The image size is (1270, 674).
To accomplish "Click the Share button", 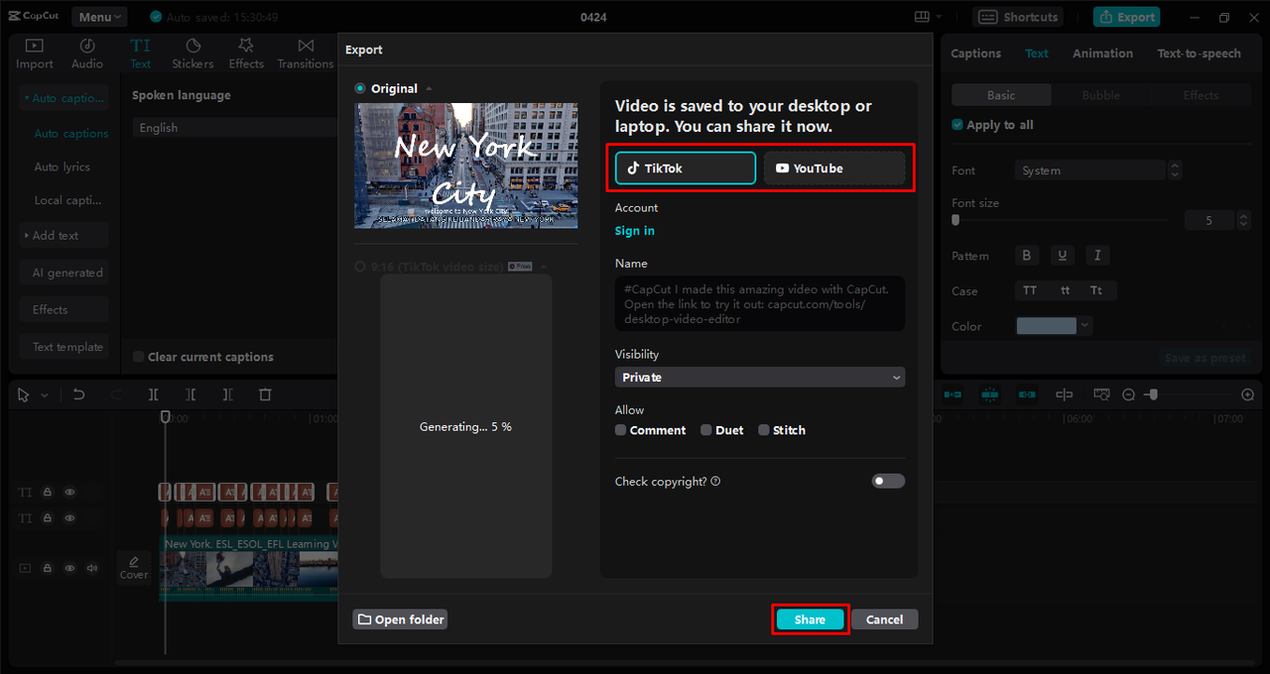I will (x=810, y=619).
